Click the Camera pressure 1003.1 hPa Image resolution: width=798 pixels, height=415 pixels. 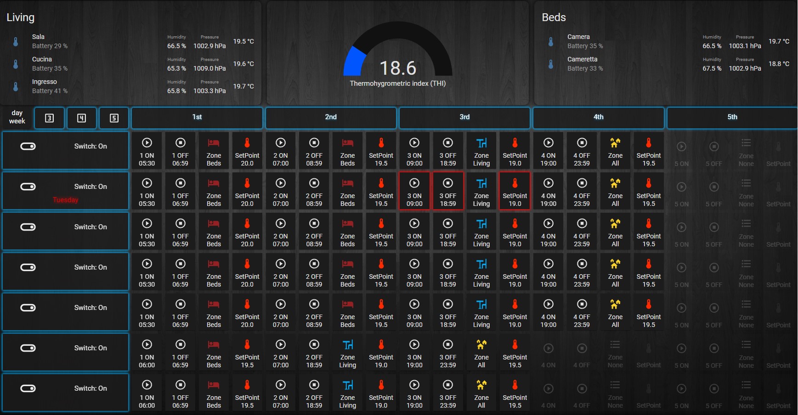745,46
